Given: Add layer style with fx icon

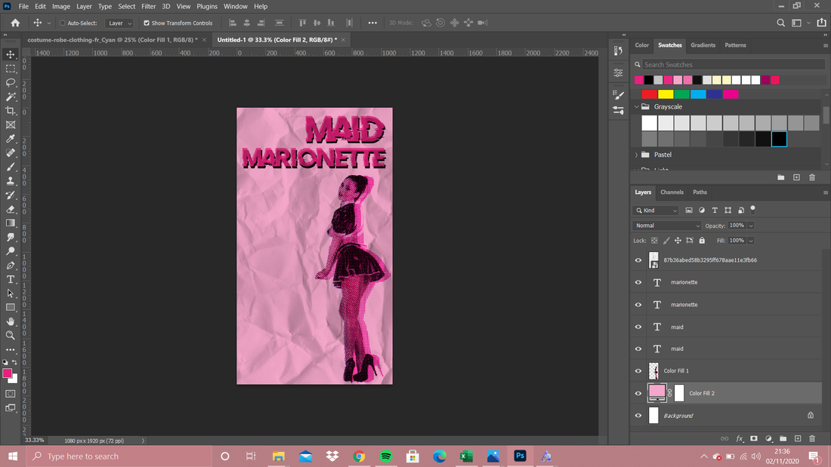Looking at the screenshot, I should click(740, 438).
